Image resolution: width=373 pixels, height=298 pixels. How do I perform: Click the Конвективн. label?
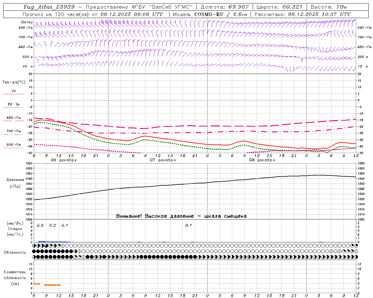tap(15, 272)
